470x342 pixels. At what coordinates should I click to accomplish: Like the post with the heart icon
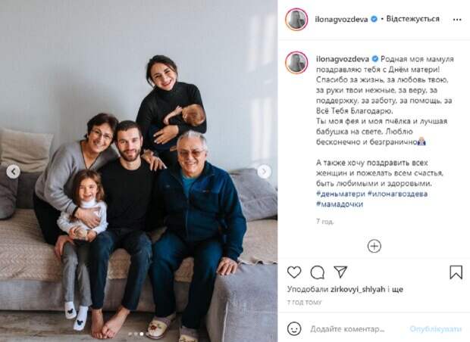pos(294,272)
